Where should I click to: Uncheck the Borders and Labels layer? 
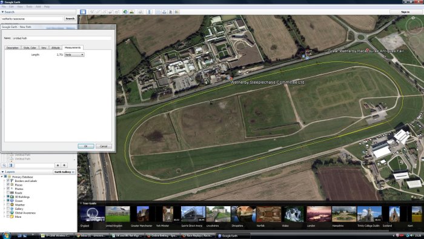tap(8, 181)
